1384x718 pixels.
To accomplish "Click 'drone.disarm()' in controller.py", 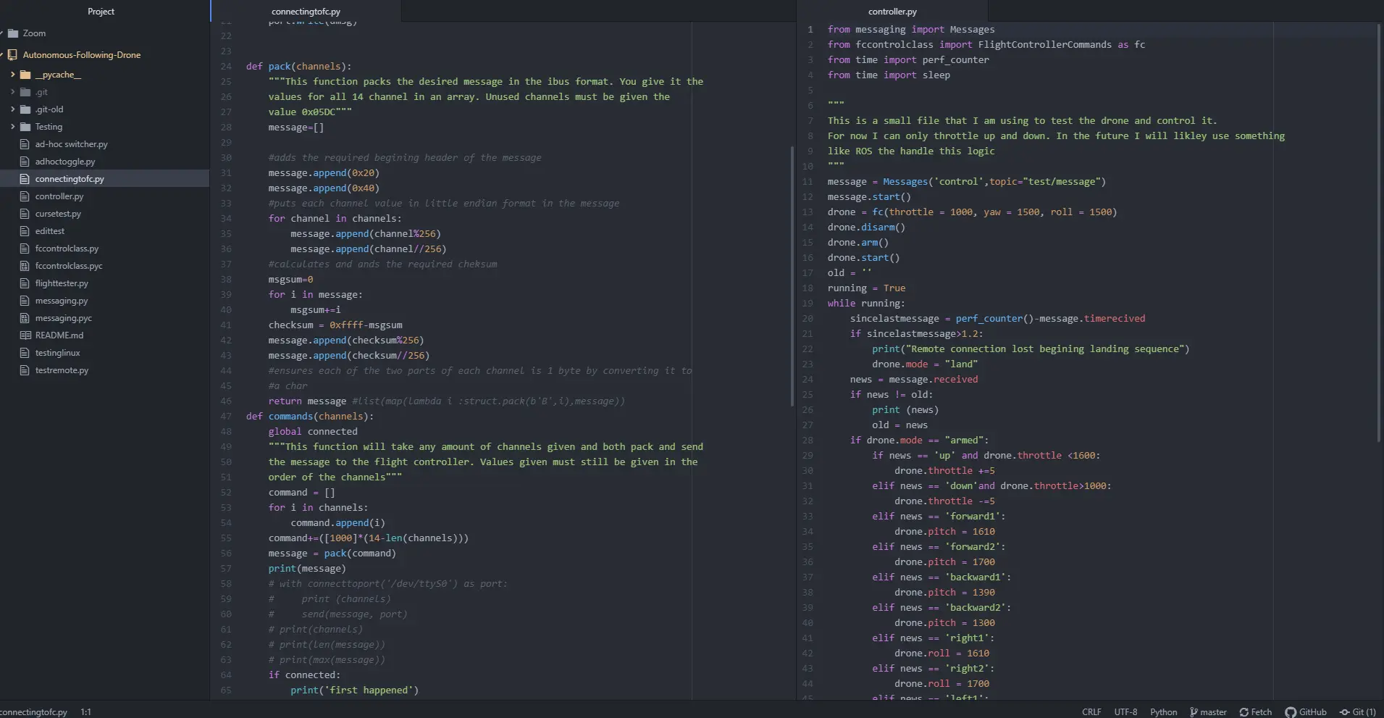I will coord(866,227).
